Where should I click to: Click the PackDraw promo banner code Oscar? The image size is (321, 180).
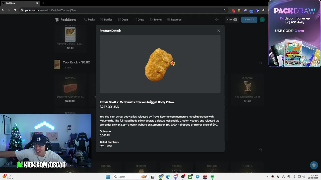click(290, 31)
